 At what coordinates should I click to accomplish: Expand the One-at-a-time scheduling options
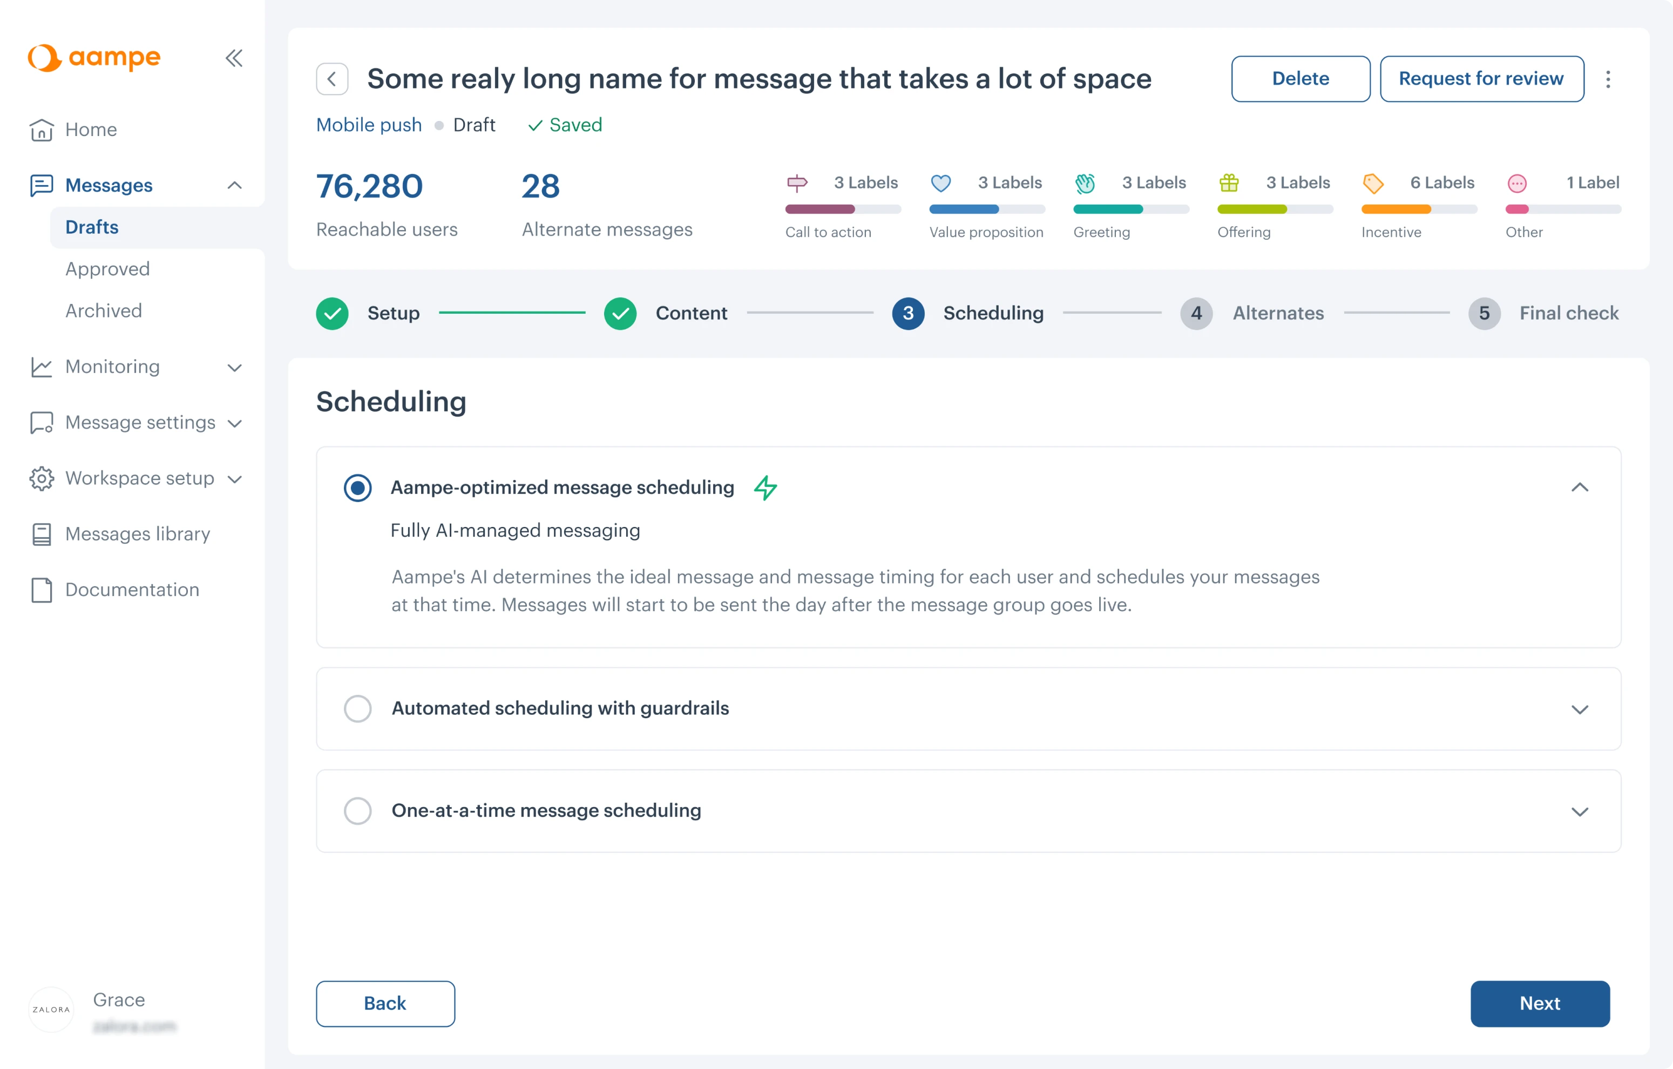(x=1580, y=810)
